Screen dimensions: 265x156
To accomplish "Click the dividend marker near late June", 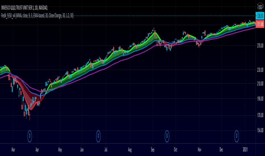I will [98, 136].
